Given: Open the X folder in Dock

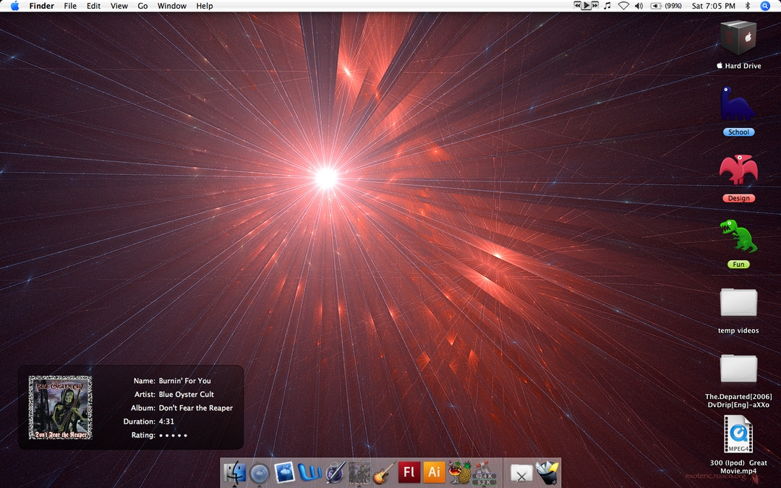Looking at the screenshot, I should tap(521, 473).
